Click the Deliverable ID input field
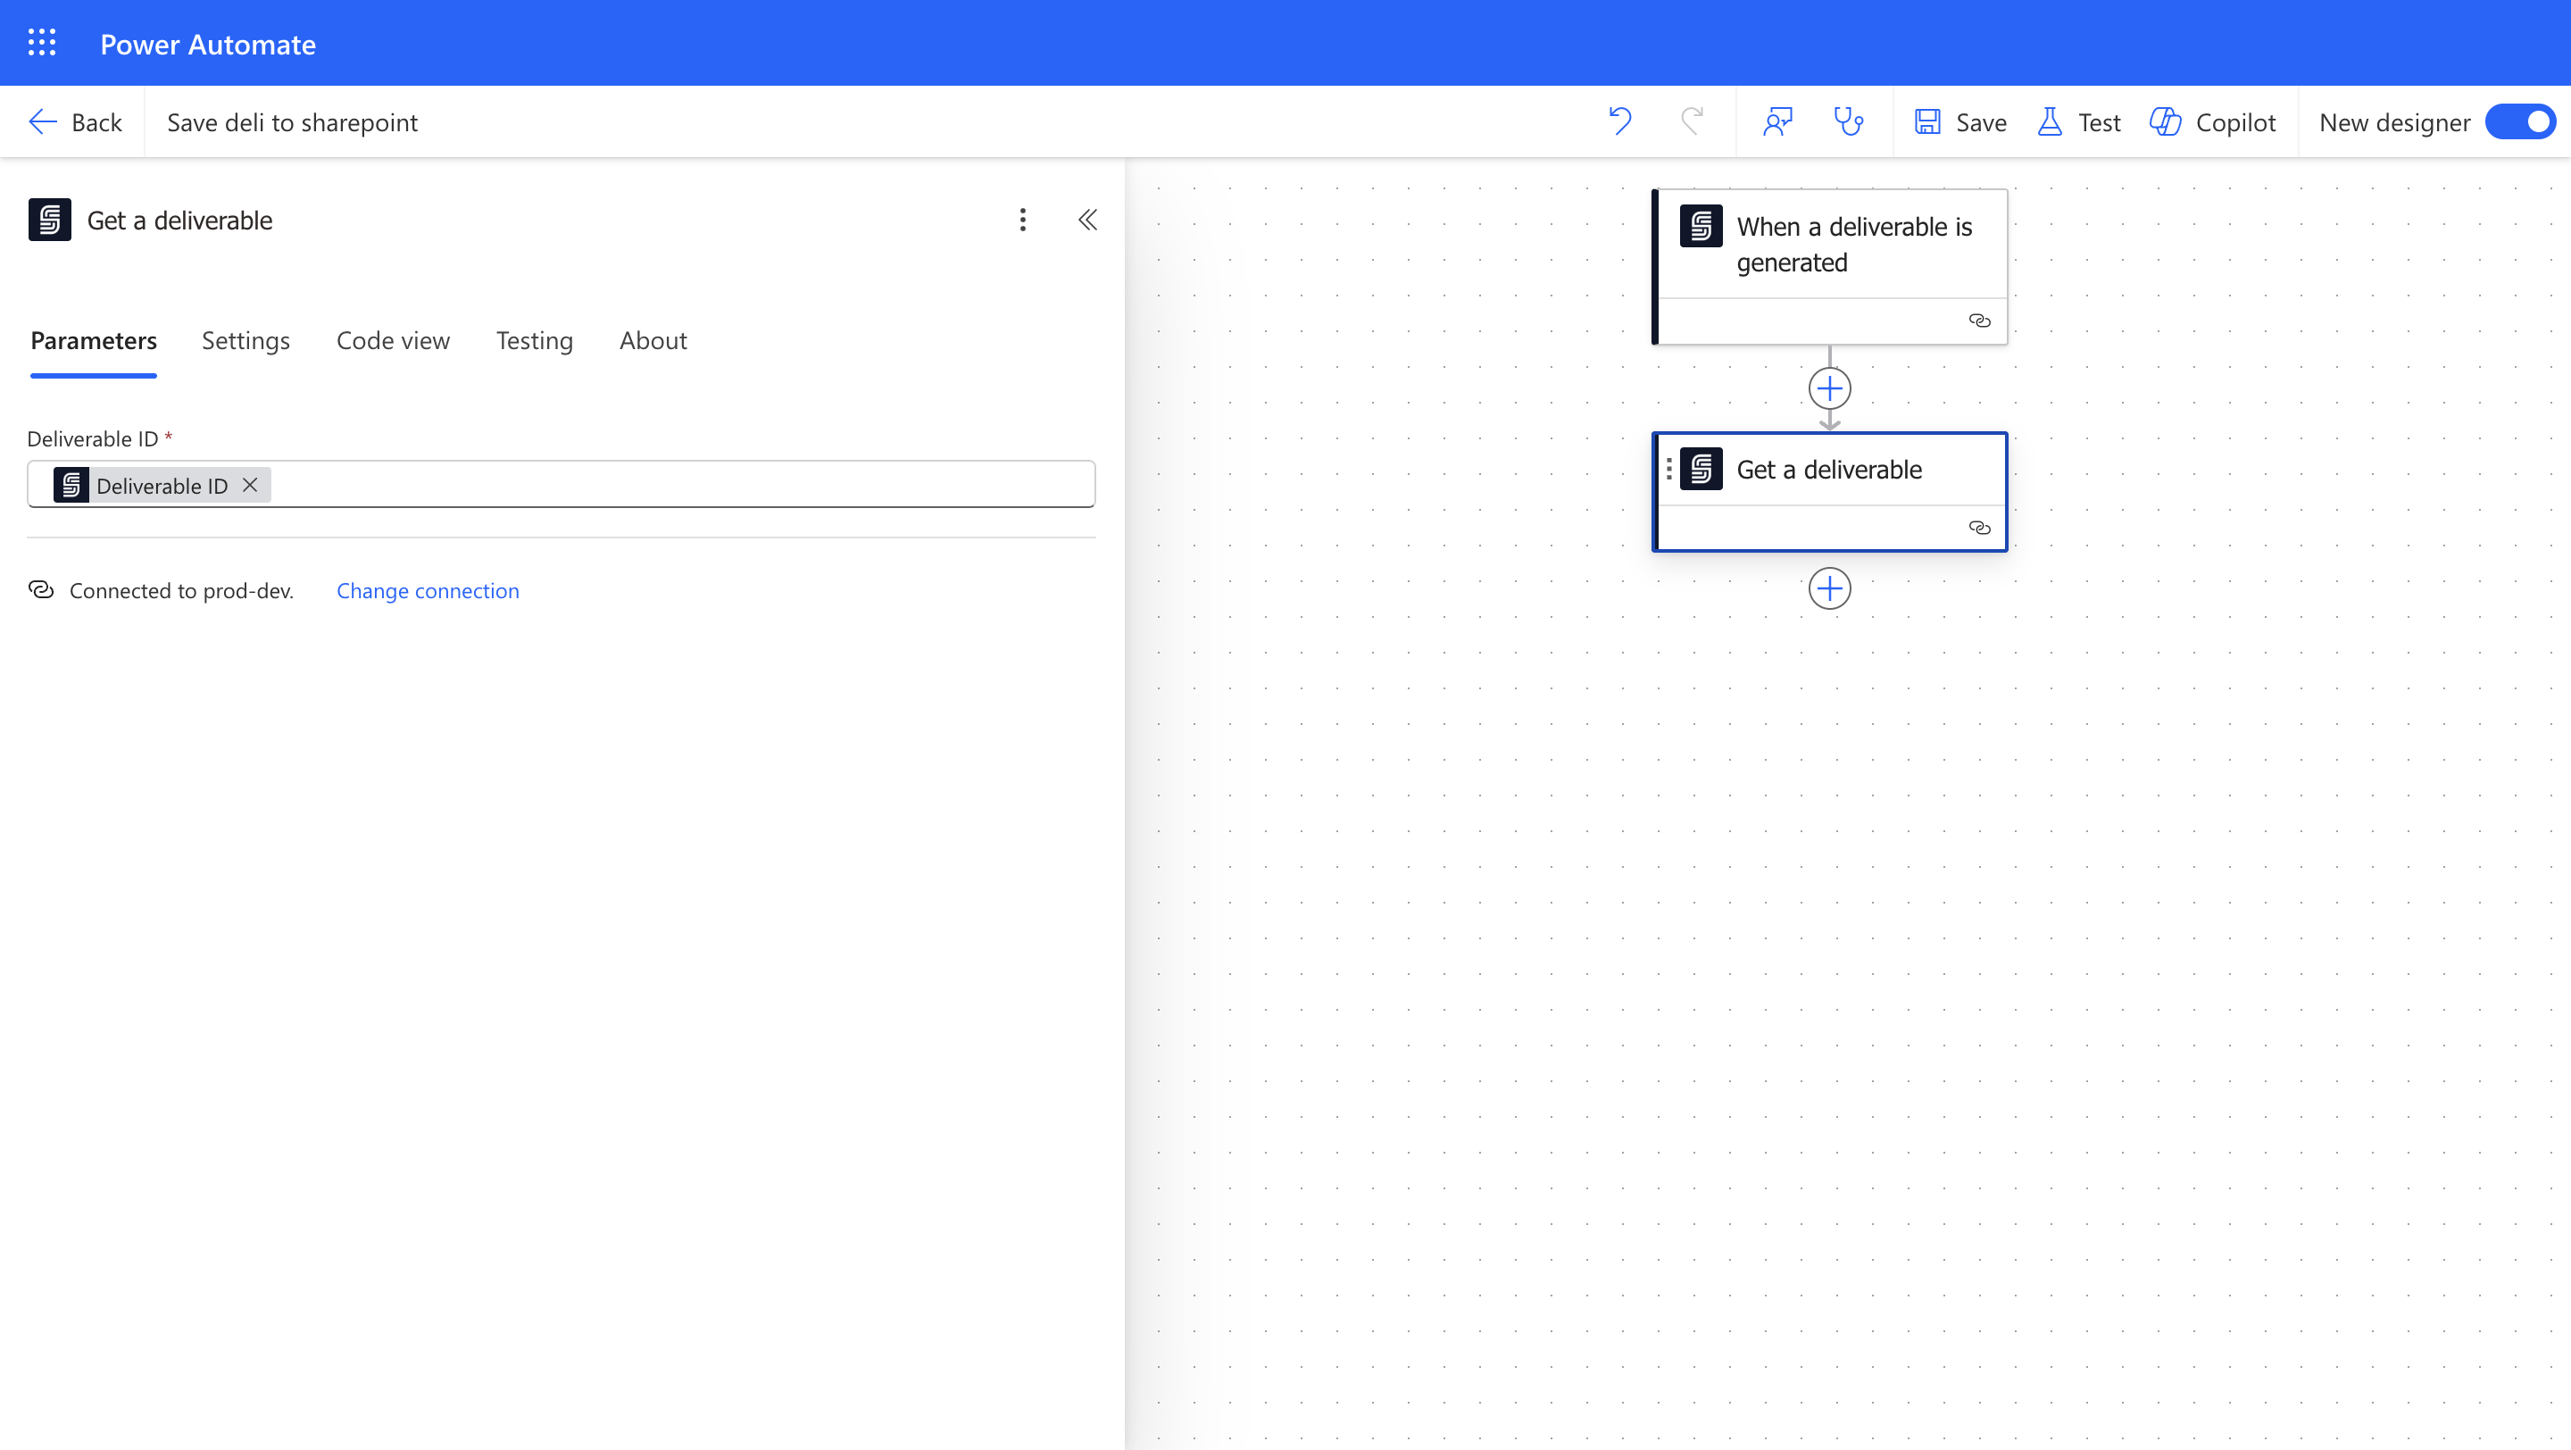Viewport: 2571px width, 1450px height. coord(678,485)
